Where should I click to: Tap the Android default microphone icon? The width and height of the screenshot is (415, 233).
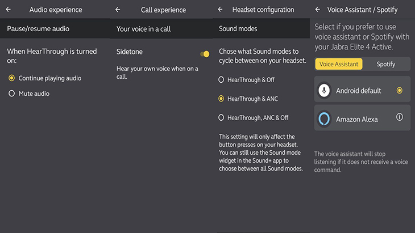324,91
